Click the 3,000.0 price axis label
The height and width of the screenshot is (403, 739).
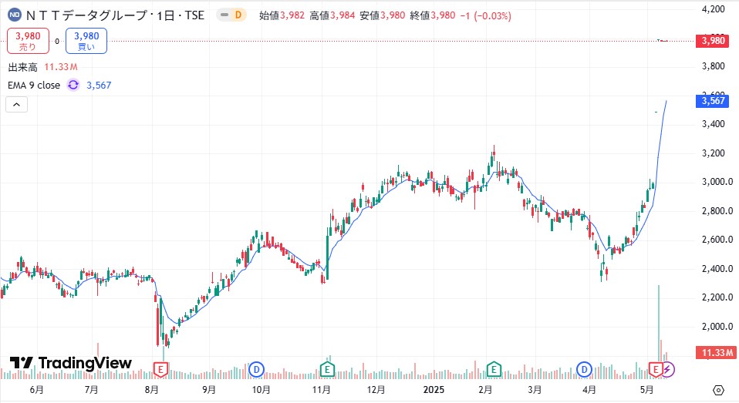717,182
